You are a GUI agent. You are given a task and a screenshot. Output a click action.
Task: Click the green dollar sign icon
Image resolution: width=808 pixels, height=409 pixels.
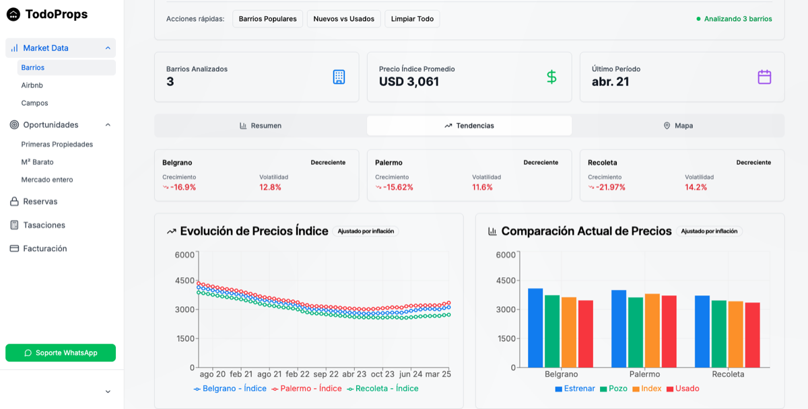coord(551,77)
